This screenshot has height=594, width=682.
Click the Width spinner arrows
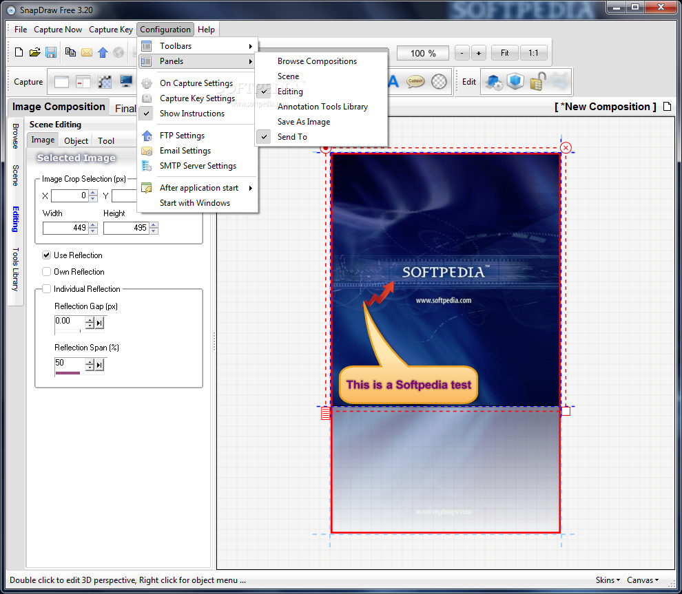coord(93,228)
